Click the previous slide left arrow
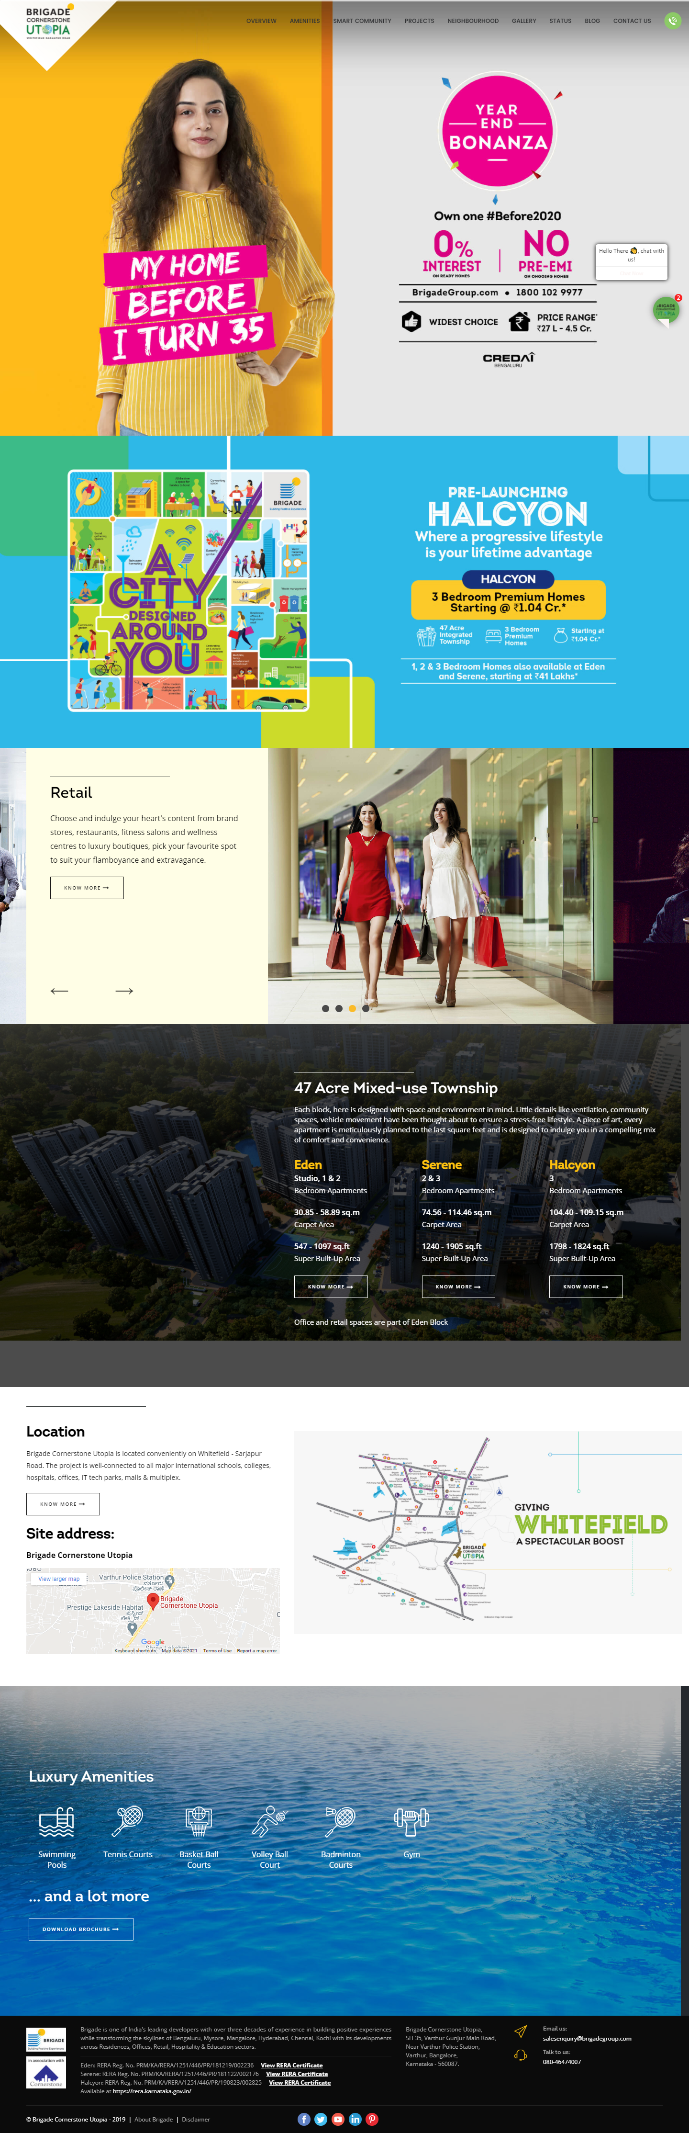689x2133 pixels. point(59,990)
